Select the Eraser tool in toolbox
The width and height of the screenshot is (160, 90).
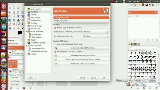[14, 24]
